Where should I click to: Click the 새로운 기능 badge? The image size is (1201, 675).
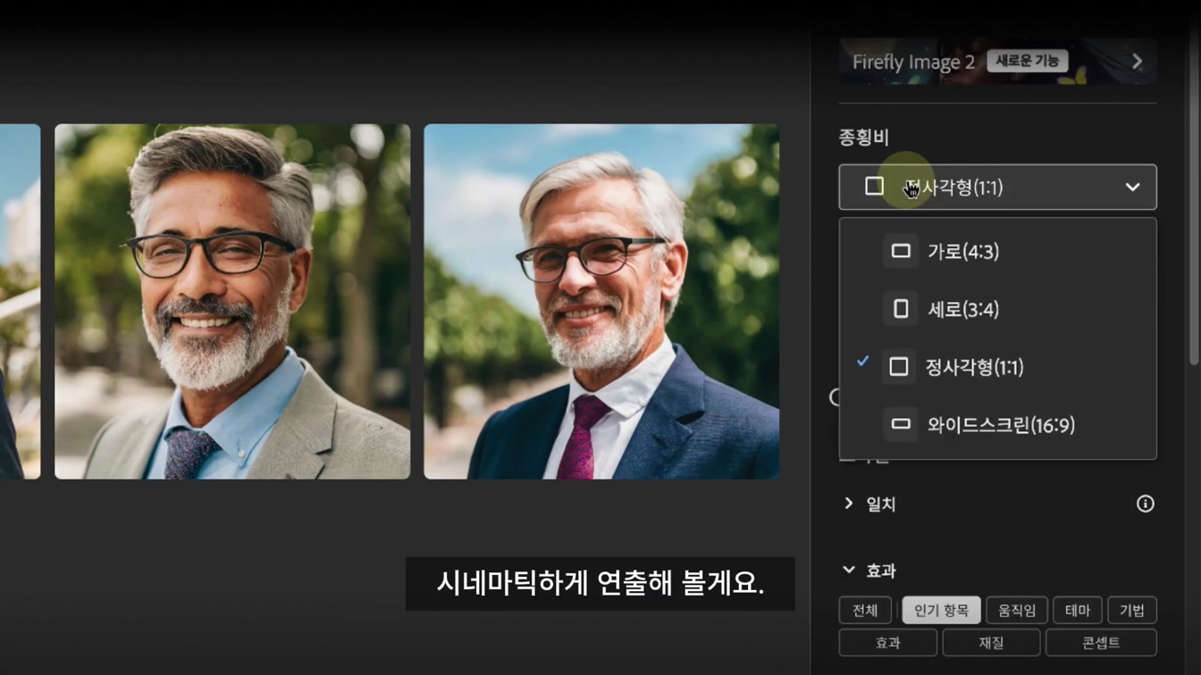pos(1027,61)
